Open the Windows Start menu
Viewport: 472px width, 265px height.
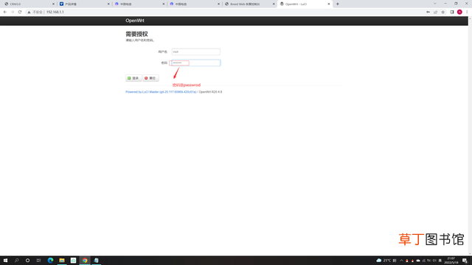click(x=5, y=260)
